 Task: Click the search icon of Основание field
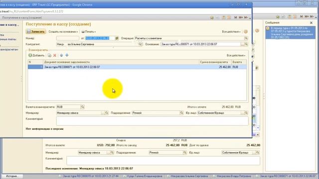tap(246, 44)
